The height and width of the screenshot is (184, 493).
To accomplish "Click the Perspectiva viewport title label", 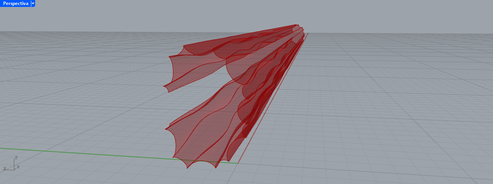I will 15,3.
